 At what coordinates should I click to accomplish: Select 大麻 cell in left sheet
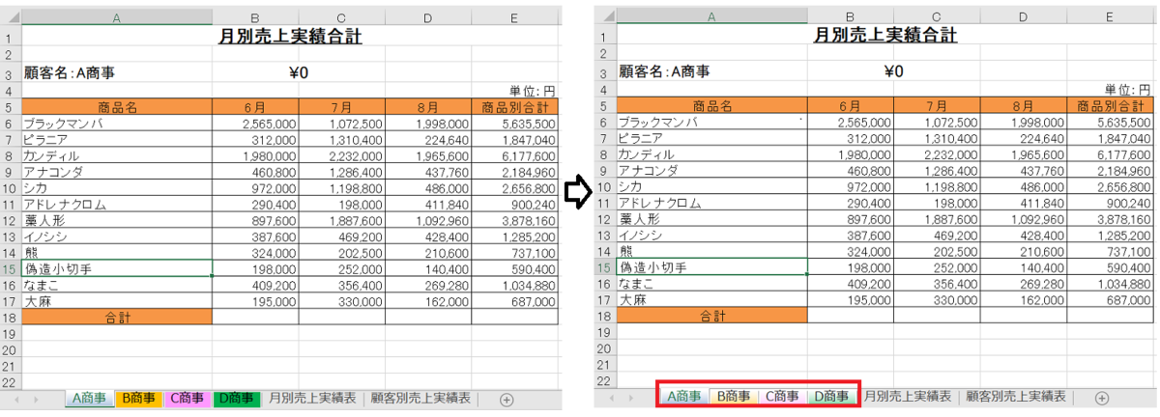pyautogui.click(x=117, y=300)
